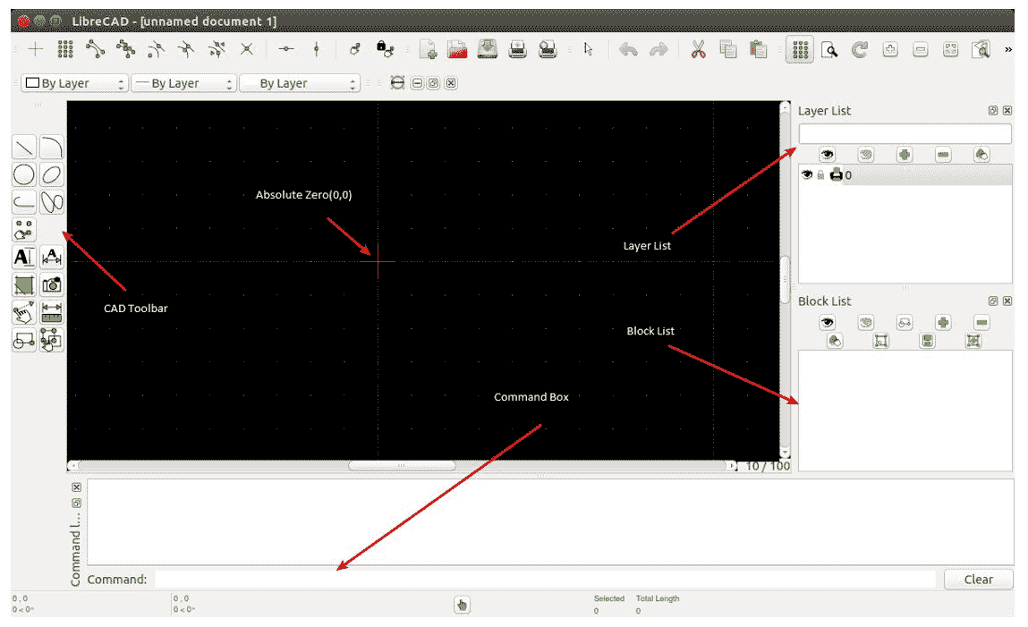Choose the Ellipse drawing tool
The image size is (1028, 627).
52,174
